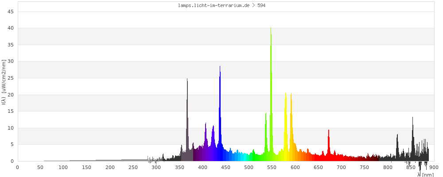
Task: Click the x-axis tick label "400"
Action: pyautogui.click(x=202, y=168)
